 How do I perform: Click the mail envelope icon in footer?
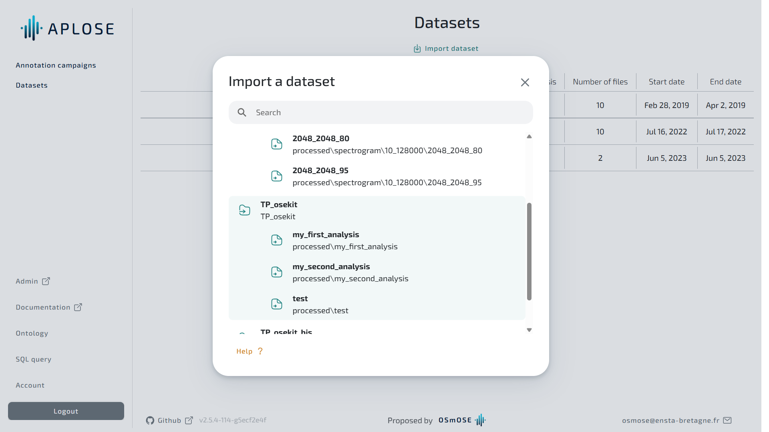[x=727, y=420]
